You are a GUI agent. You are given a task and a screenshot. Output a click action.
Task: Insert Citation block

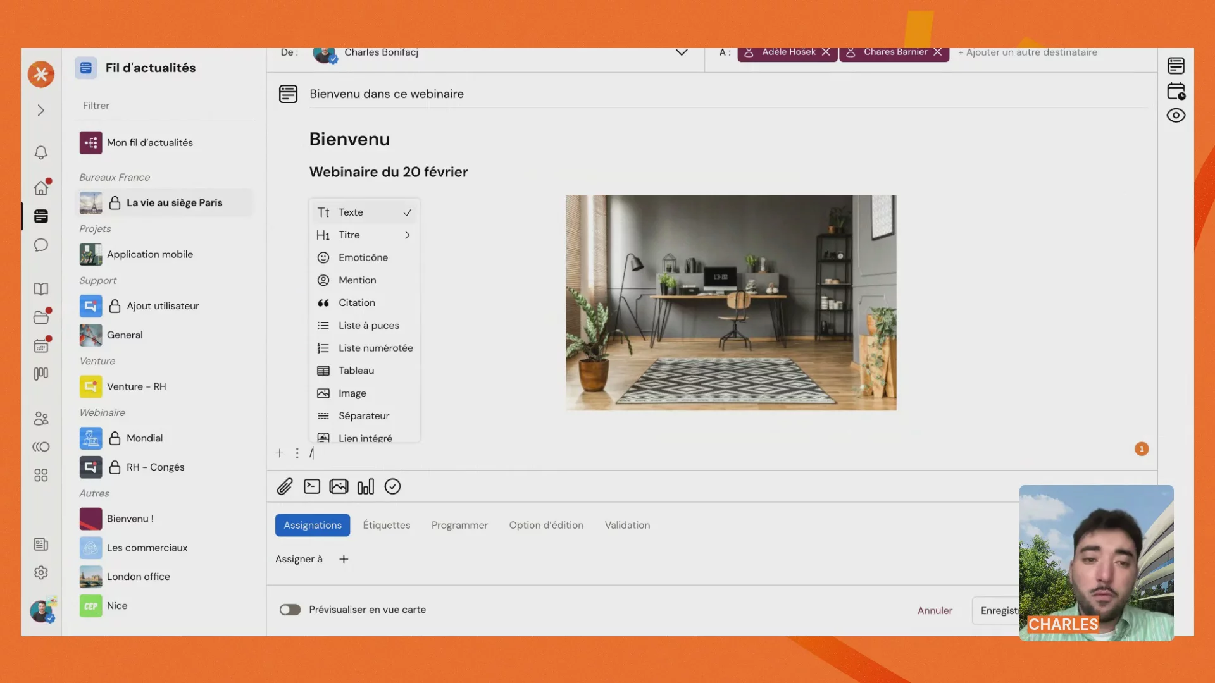click(364, 303)
